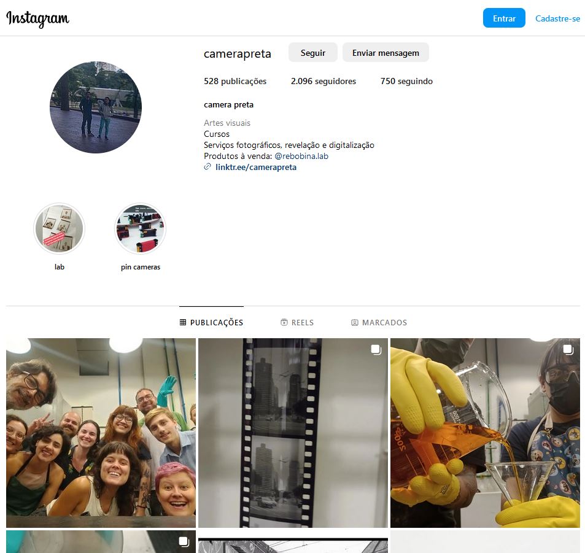Click the carousel icon on film strip post
Image resolution: width=585 pixels, height=553 pixels.
(376, 350)
